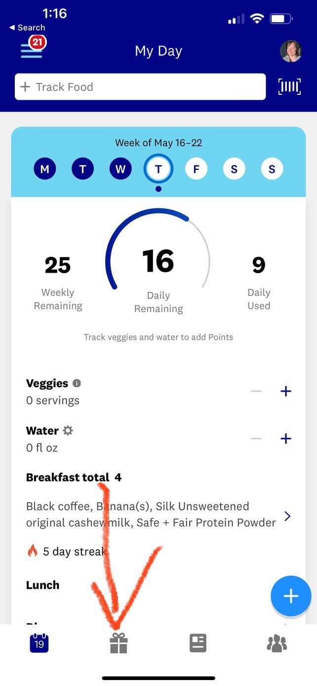This screenshot has height=686, width=317.
Task: Tap the blue floating plus button
Action: point(291,596)
